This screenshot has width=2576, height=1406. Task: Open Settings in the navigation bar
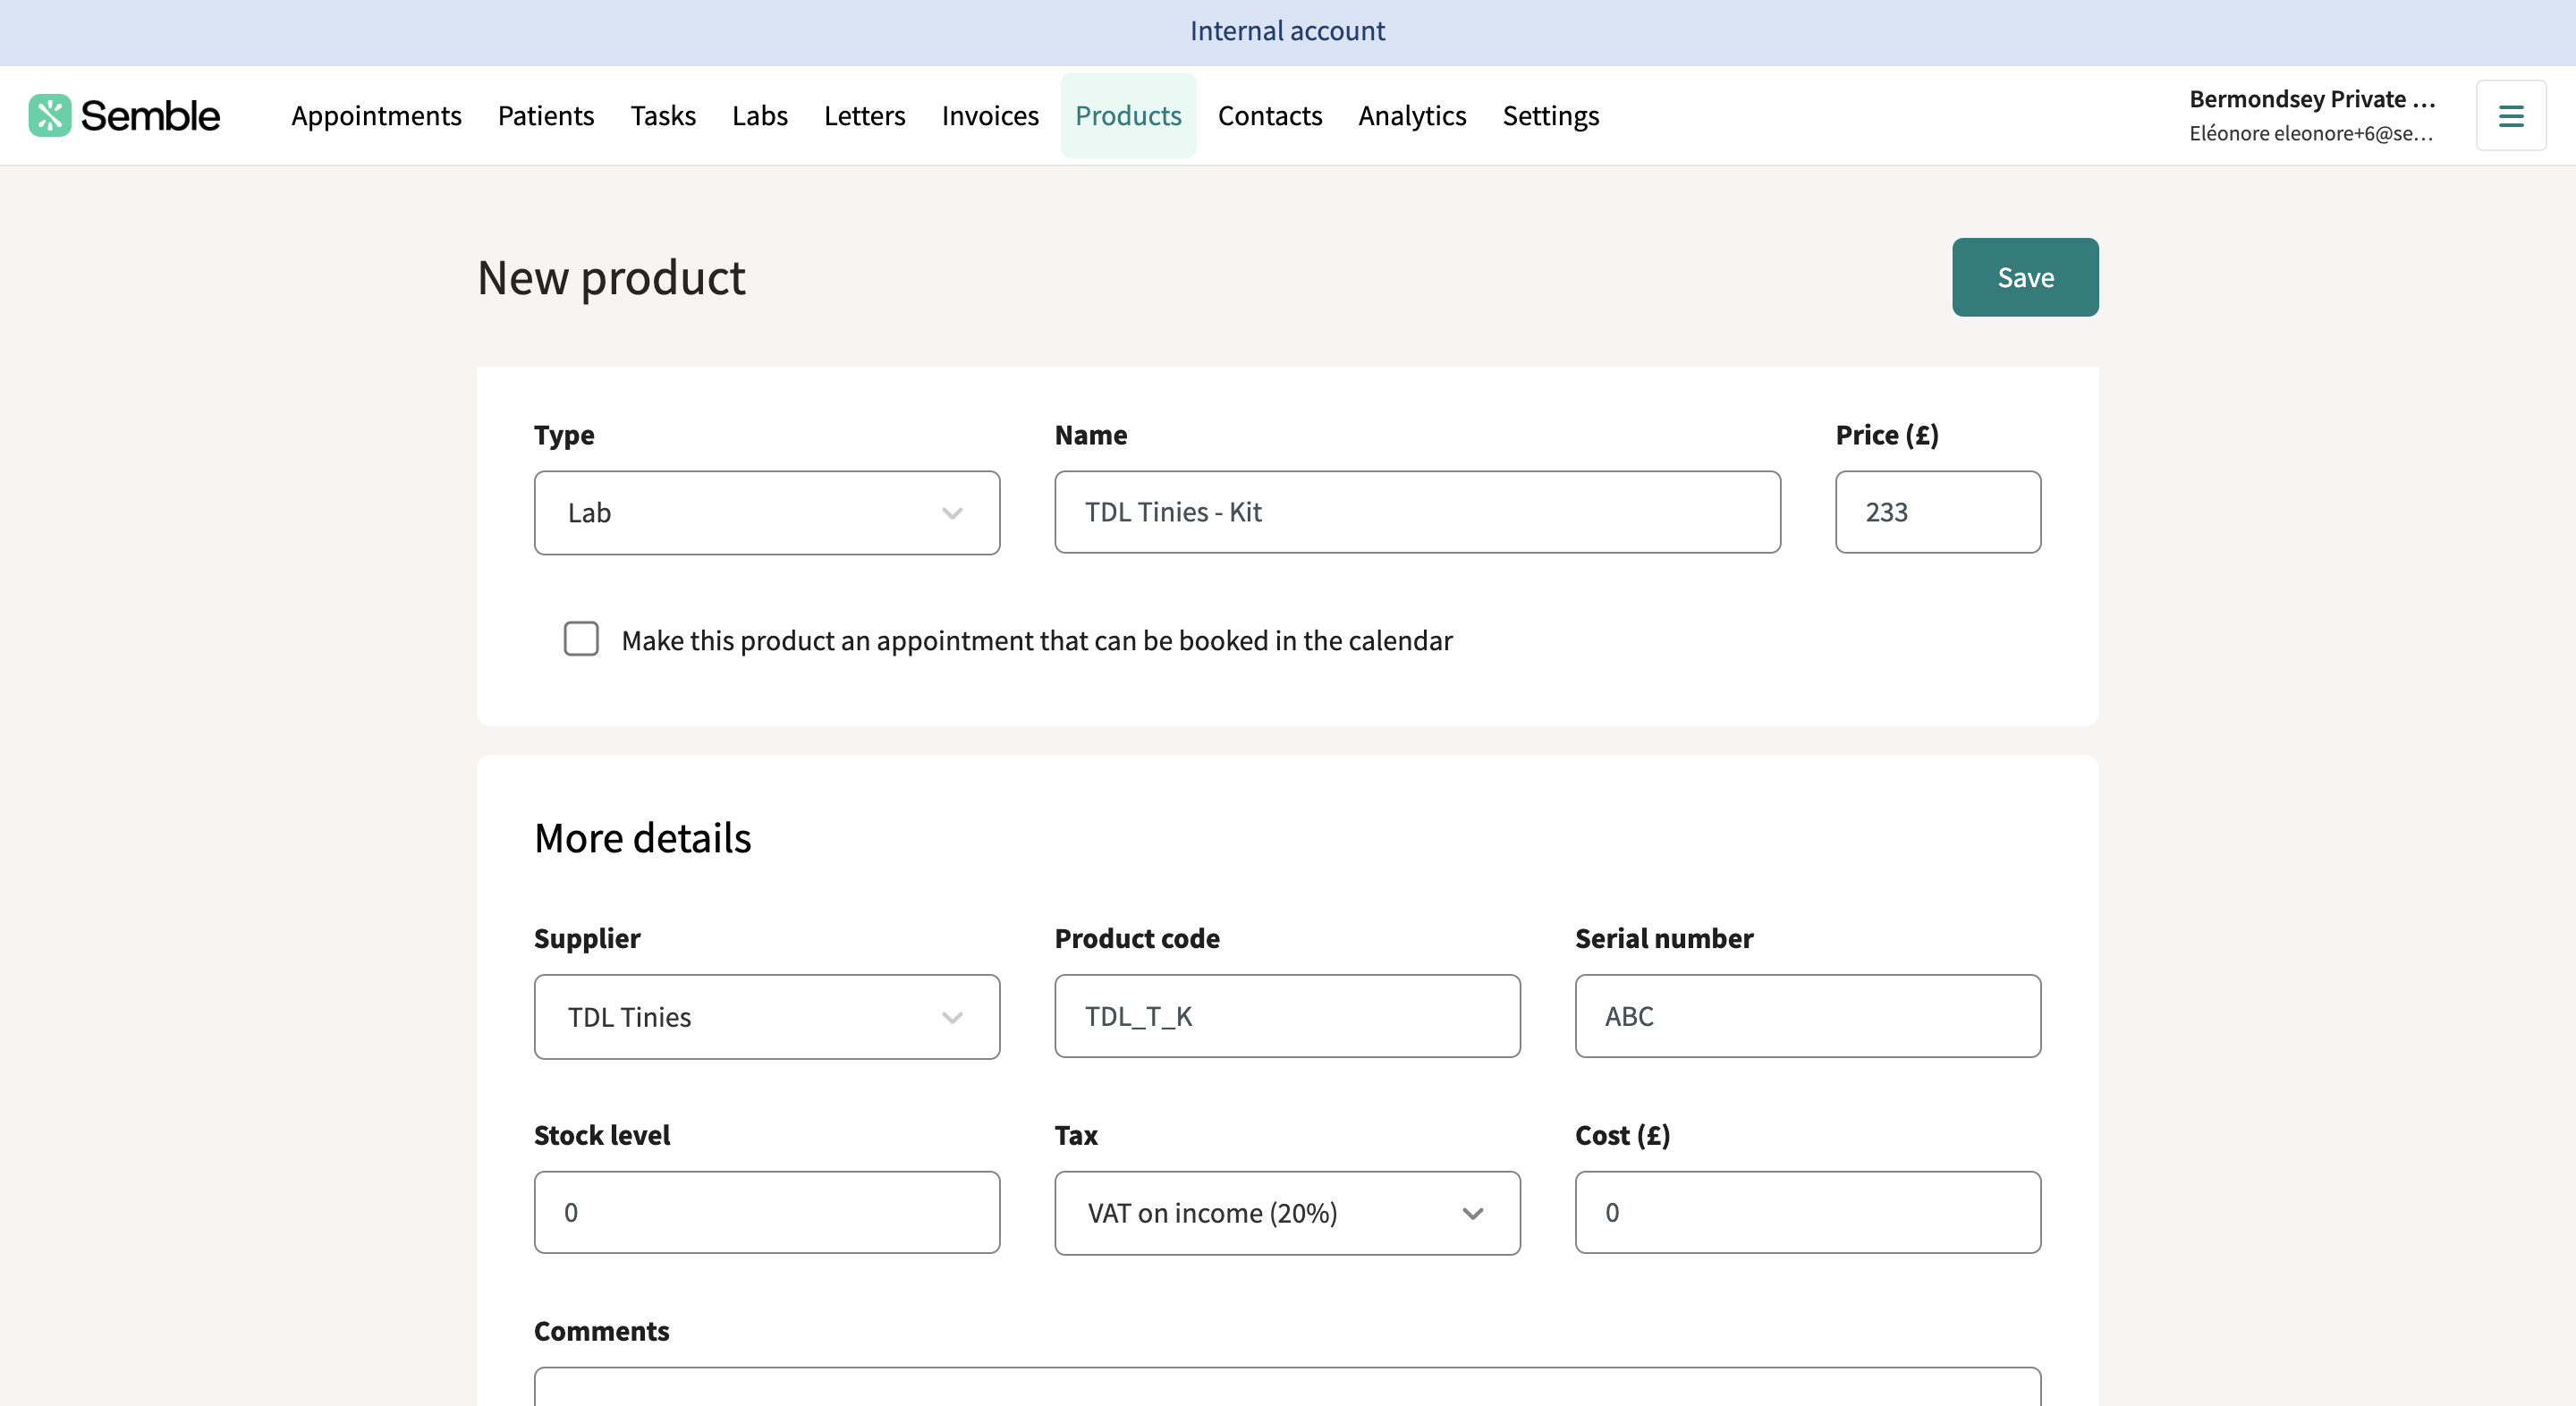(1551, 115)
